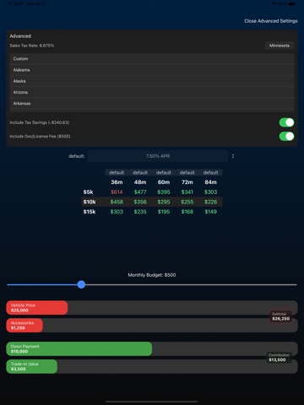Screen dimensions: 304x405
Task: Click the $477 payment cell
Action: coord(140,192)
